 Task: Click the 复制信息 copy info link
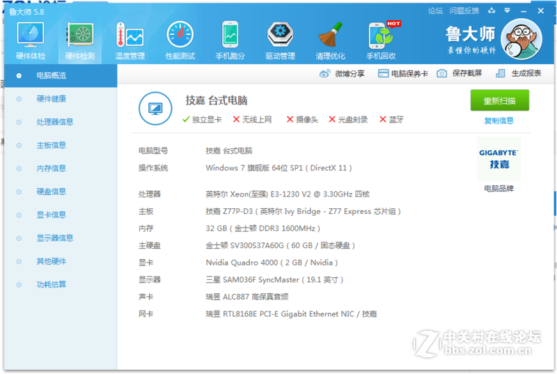499,120
